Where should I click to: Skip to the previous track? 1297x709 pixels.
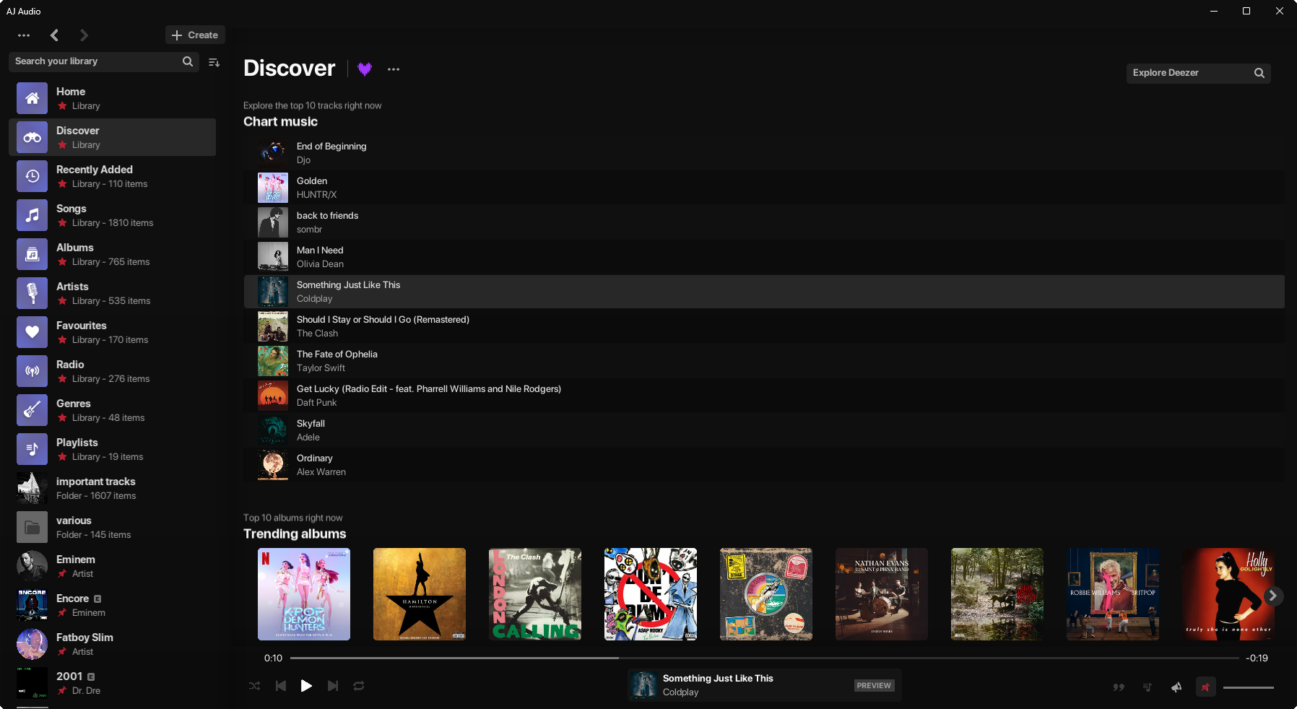pyautogui.click(x=281, y=686)
